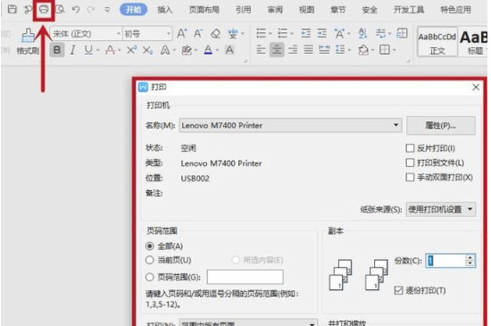Image resolution: width=491 pixels, height=326 pixels.
Task: Click the 份数 copies number field
Action: pos(445,261)
